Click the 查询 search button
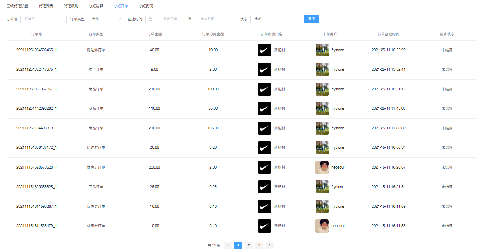 click(311, 19)
